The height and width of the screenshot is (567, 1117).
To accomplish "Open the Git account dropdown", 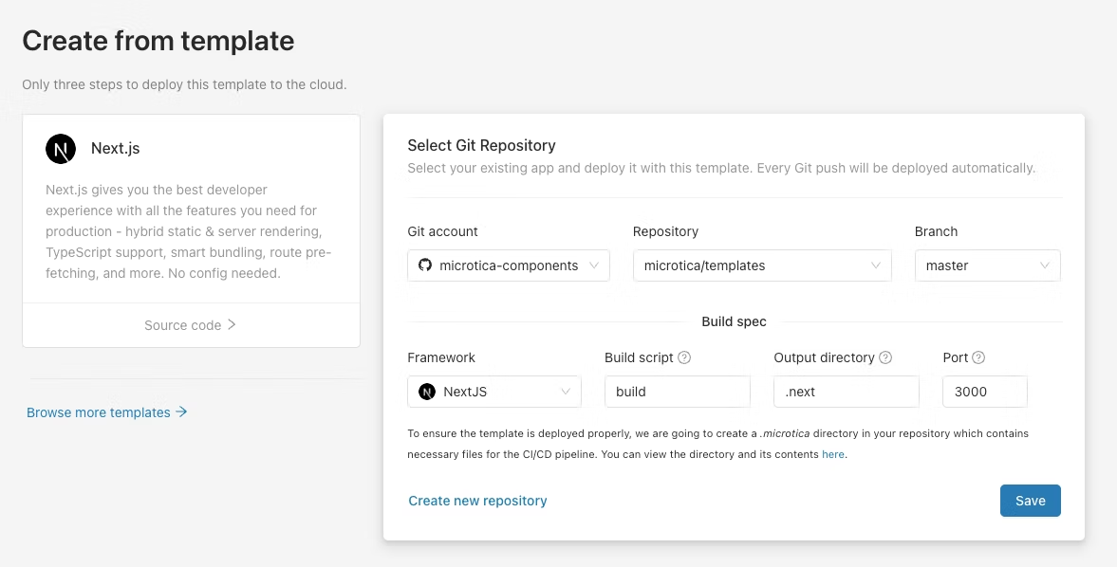I will 509,265.
